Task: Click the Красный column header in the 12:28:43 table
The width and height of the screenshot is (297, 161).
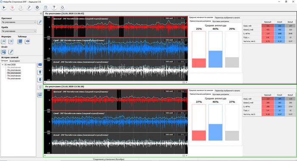Action: pos(268,22)
